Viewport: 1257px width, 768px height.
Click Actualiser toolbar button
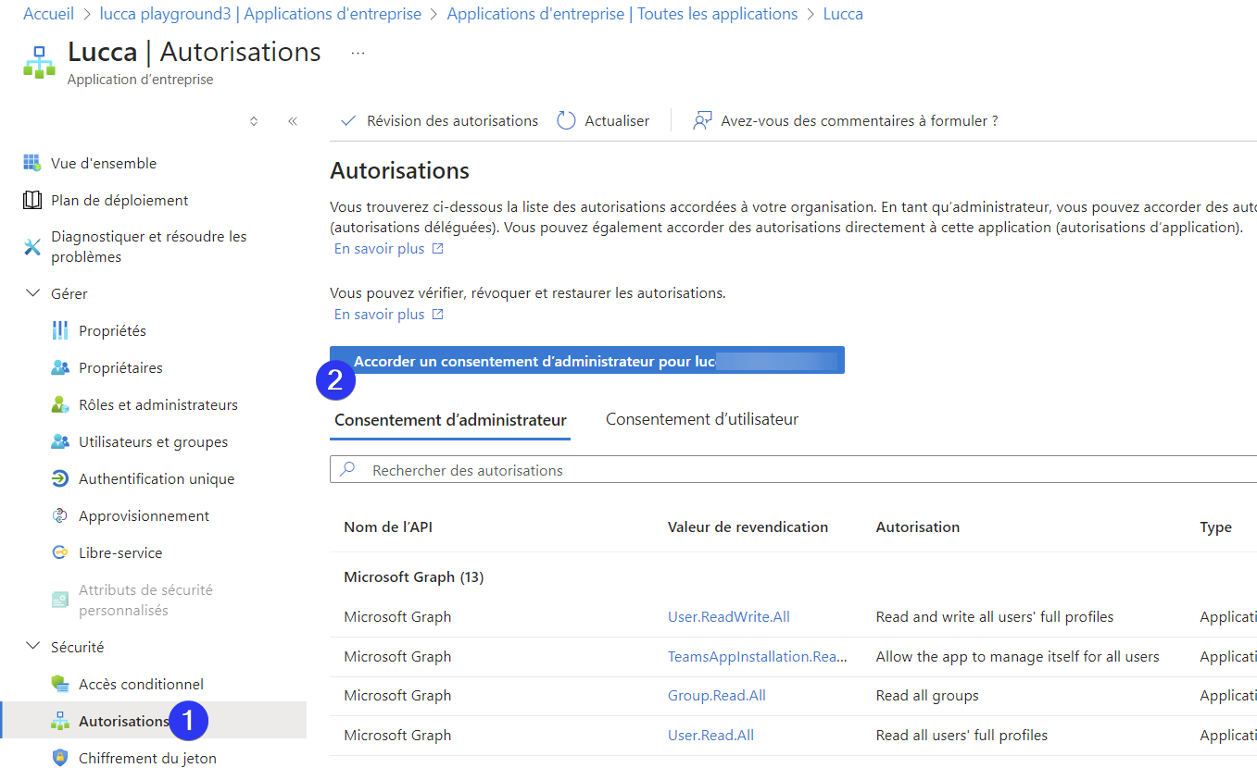pos(603,121)
